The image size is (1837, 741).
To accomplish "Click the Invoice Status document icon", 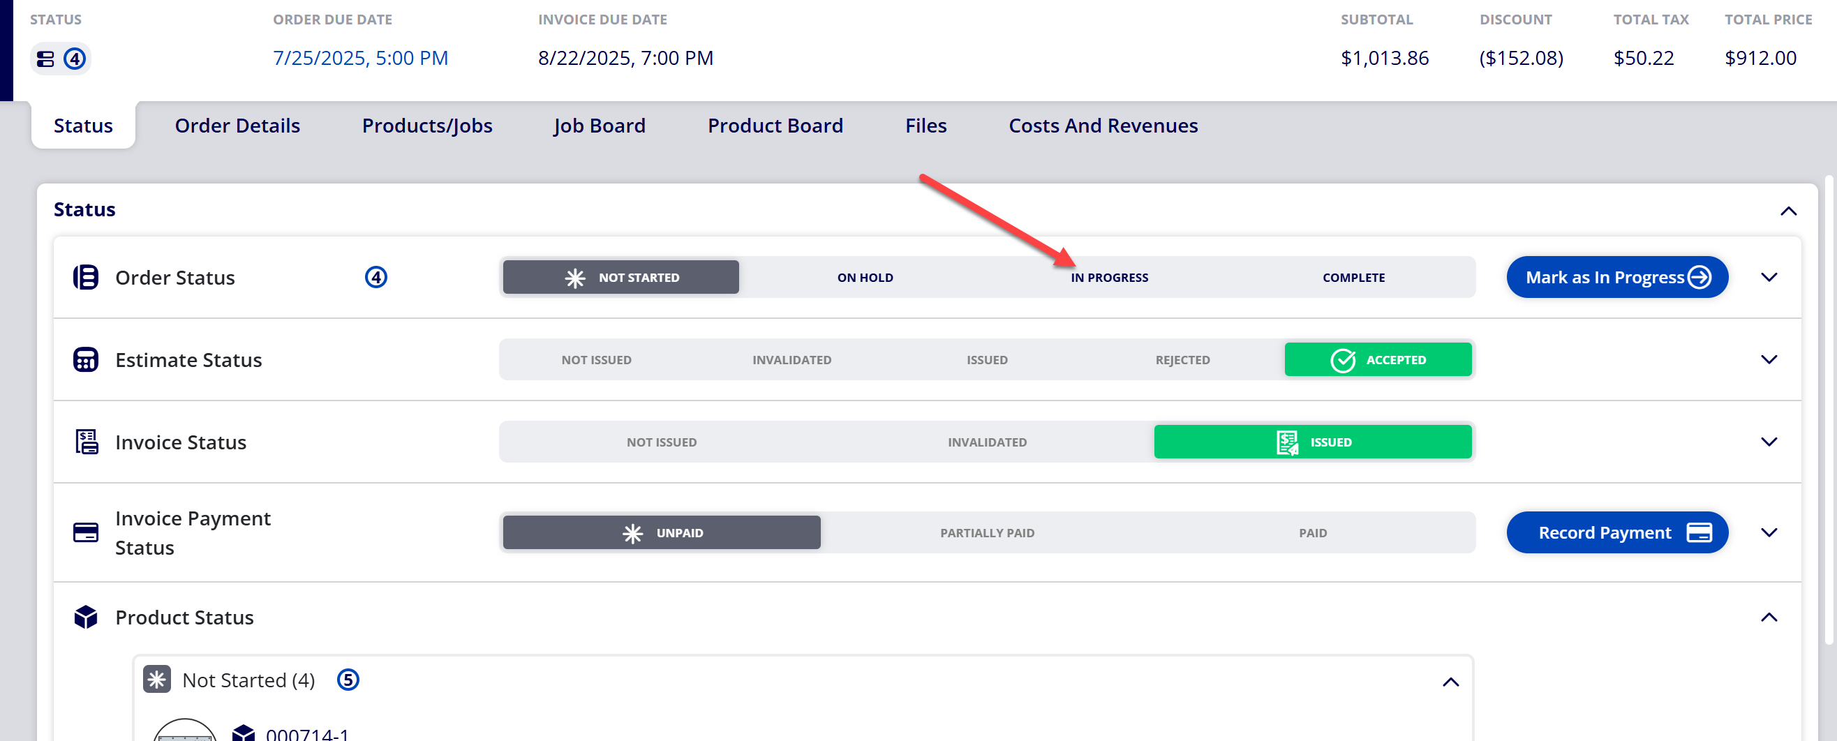I will point(87,442).
